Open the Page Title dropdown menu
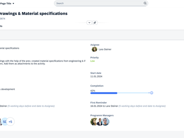The height and width of the screenshot is (138, 184). (x=7, y=3)
